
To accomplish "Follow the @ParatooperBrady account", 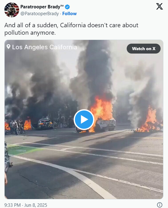I will click(69, 14).
